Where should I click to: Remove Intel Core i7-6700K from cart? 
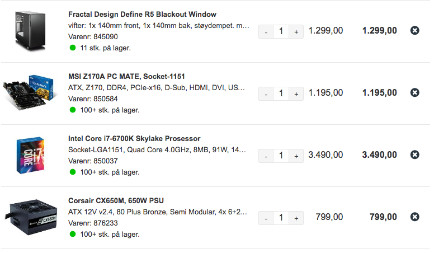pyautogui.click(x=414, y=154)
